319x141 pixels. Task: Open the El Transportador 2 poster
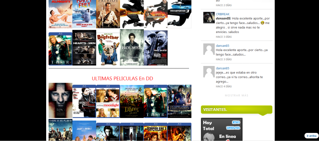pyautogui.click(x=156, y=14)
